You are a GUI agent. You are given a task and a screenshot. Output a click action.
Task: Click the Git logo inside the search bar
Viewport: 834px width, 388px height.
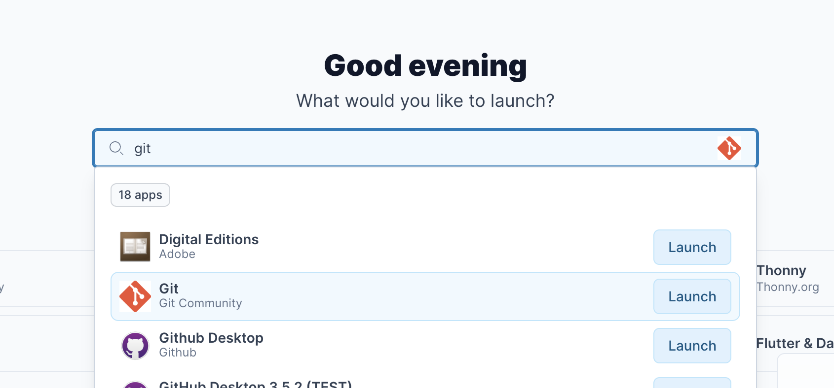pyautogui.click(x=729, y=148)
